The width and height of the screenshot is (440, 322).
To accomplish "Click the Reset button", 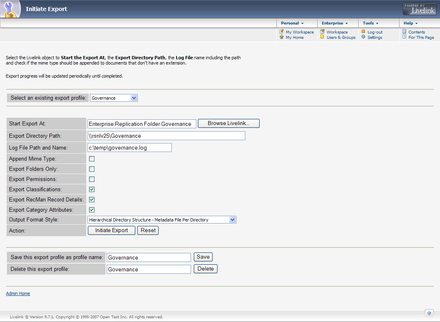I will click(148, 230).
